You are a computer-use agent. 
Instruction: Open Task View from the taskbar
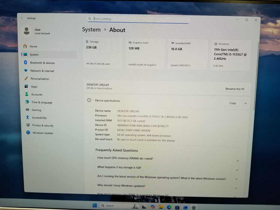point(144,207)
